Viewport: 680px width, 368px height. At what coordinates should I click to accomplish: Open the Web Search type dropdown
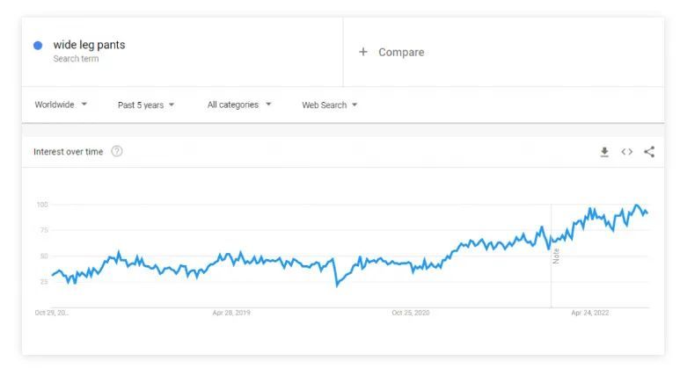coord(330,105)
